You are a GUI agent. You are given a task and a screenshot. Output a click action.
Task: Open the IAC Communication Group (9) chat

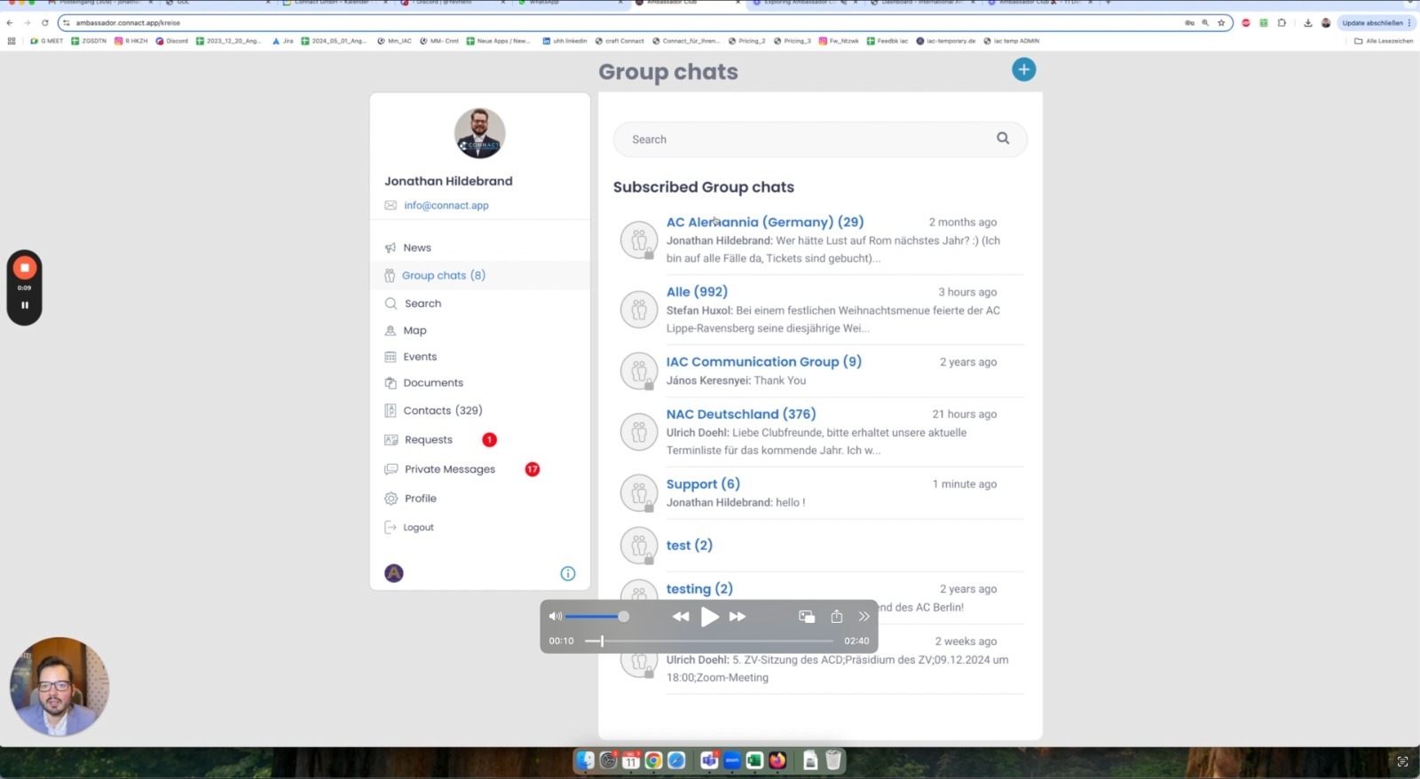pyautogui.click(x=764, y=362)
